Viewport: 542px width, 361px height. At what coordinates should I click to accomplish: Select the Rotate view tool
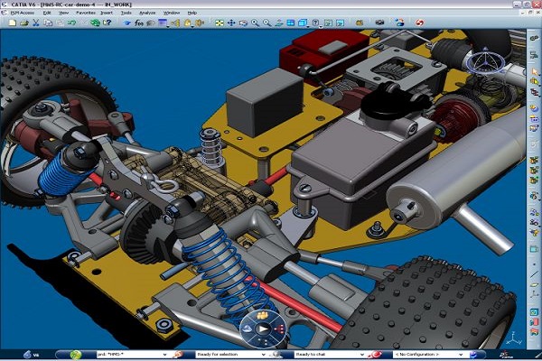243,23
